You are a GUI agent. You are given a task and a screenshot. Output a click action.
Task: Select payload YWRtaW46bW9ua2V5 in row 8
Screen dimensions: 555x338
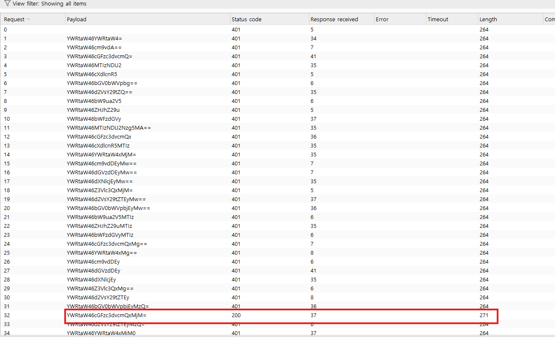[x=94, y=101]
